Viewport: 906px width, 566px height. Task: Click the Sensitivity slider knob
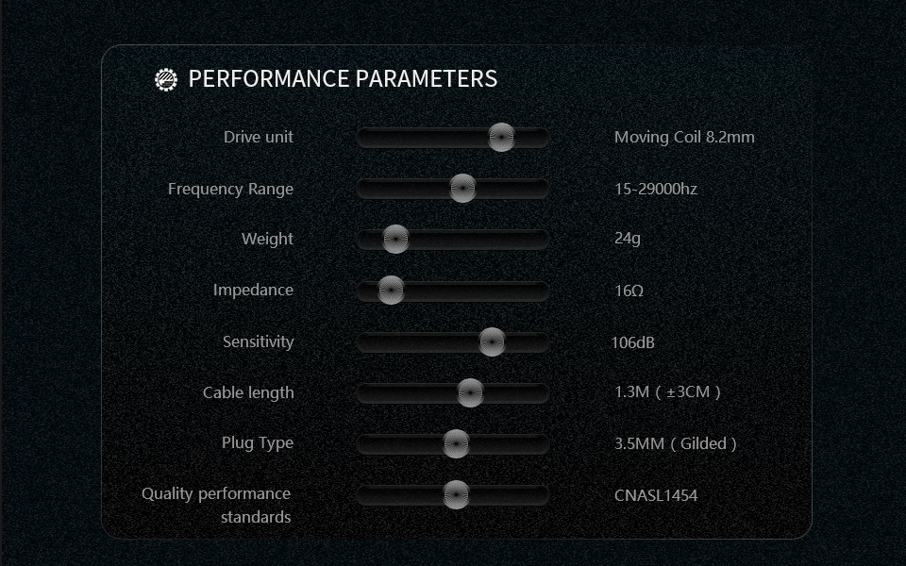492,342
